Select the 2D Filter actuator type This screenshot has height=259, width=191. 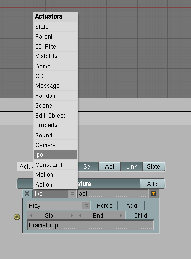(55, 46)
